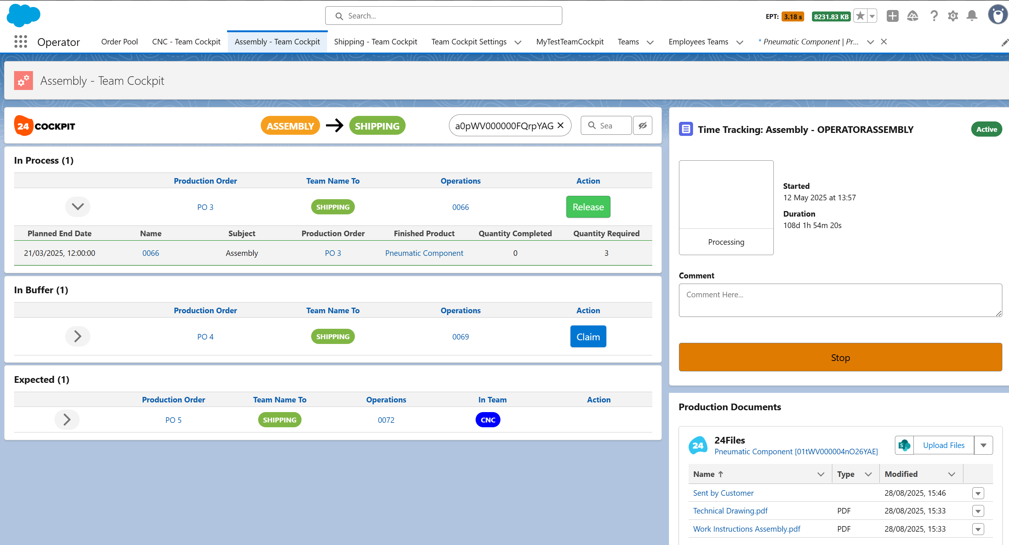Toggle the favorites star button
Screen dimensions: 1009x545
click(860, 16)
